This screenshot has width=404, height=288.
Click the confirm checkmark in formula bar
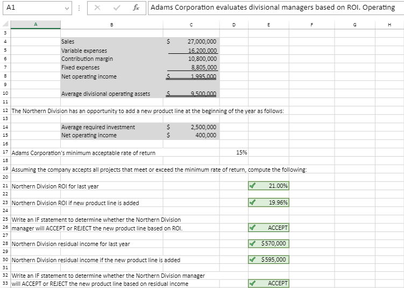[117, 8]
